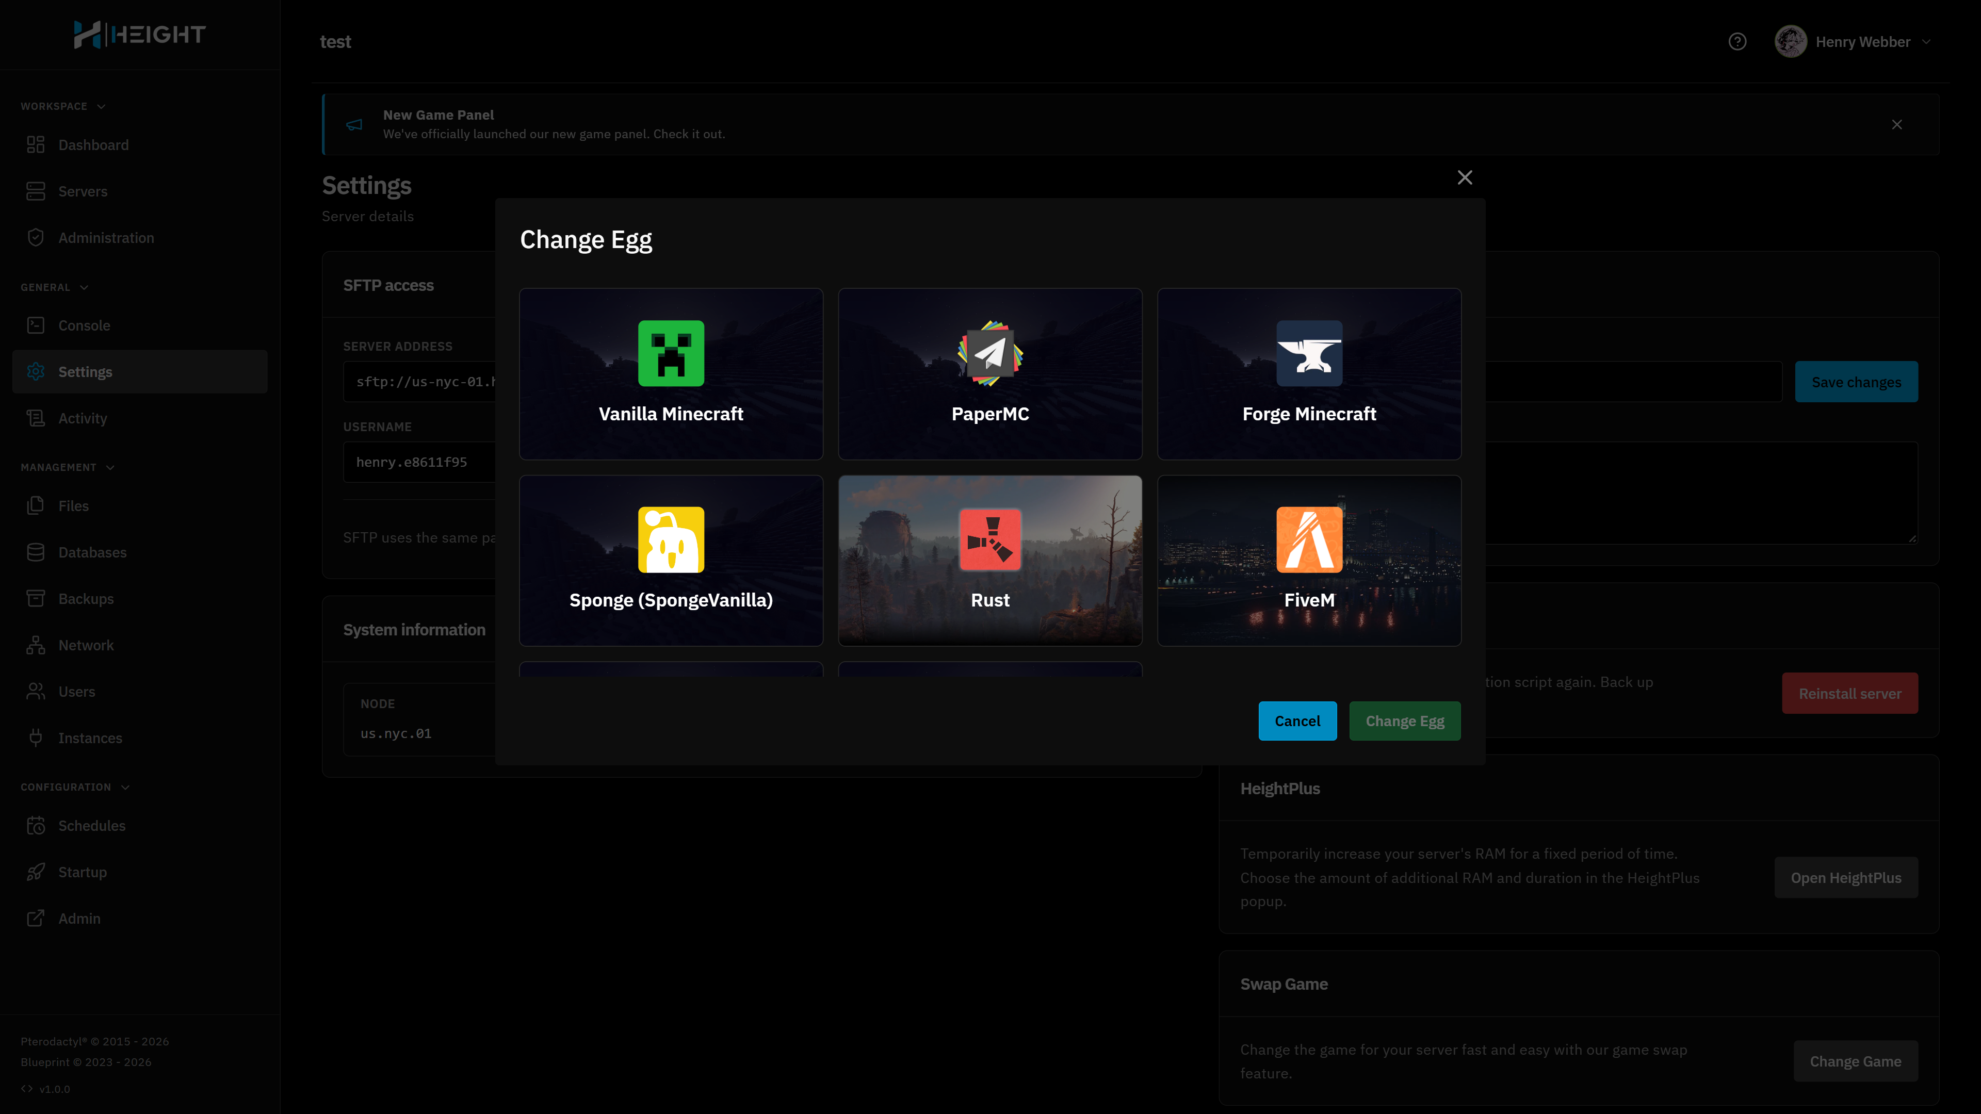1981x1114 pixels.
Task: Click the help question mark icon
Action: [1737, 41]
